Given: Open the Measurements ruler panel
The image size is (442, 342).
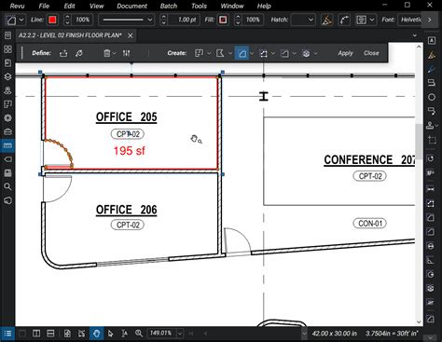Looking at the screenshot, I should tap(7, 145).
